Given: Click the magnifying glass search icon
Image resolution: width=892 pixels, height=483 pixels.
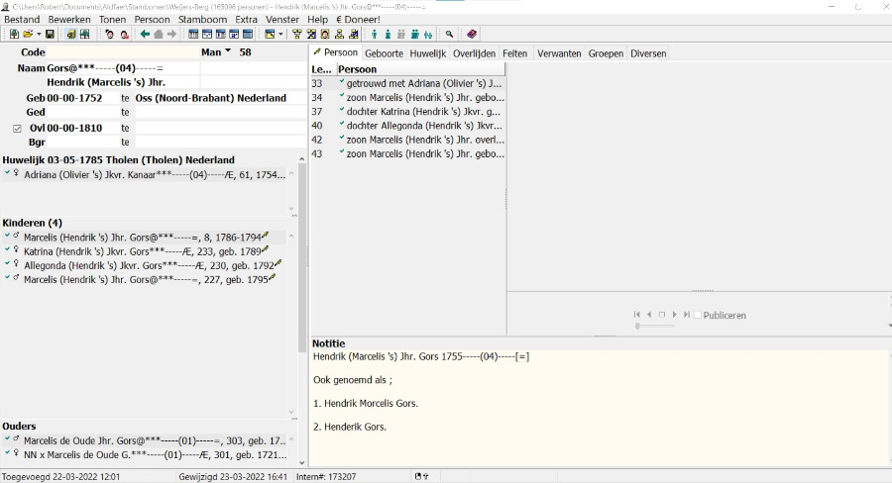Looking at the screenshot, I should point(450,35).
